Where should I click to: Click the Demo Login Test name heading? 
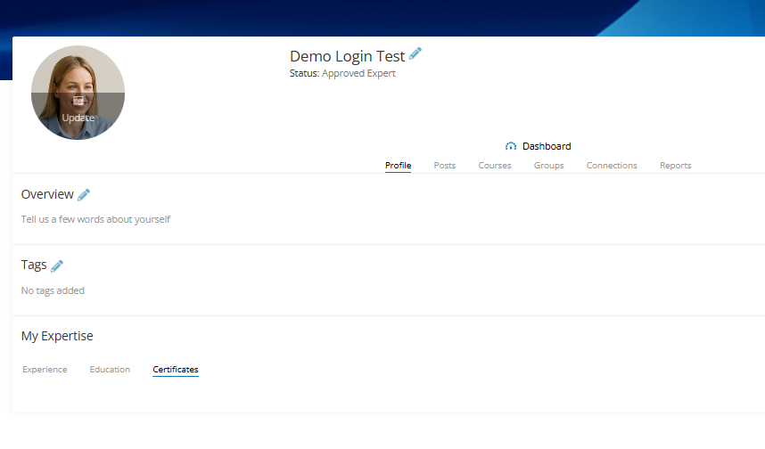(347, 56)
